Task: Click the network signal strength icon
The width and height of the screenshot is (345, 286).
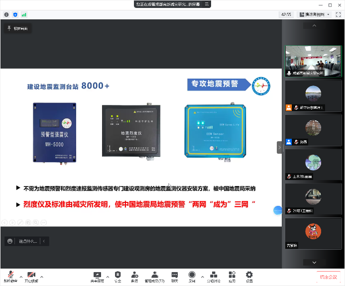Action: coord(24,14)
